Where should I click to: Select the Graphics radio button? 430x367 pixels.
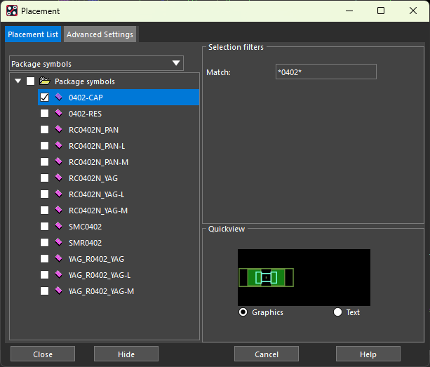243,312
